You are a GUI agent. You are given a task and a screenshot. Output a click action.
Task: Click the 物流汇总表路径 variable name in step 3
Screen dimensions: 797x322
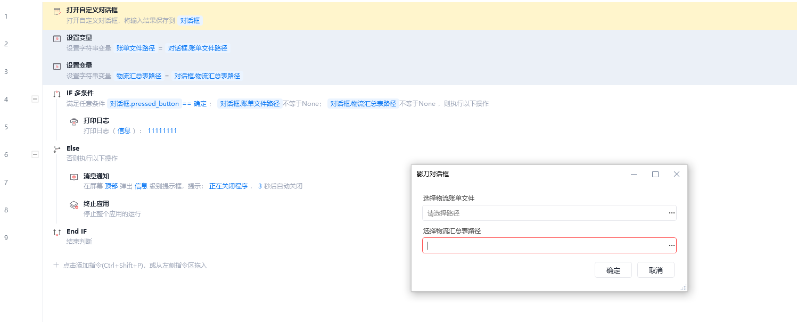(x=139, y=76)
